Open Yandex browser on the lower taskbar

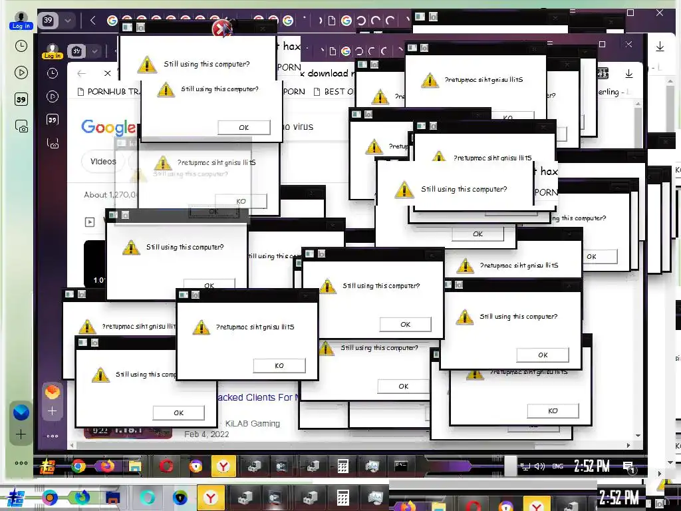pyautogui.click(x=211, y=498)
